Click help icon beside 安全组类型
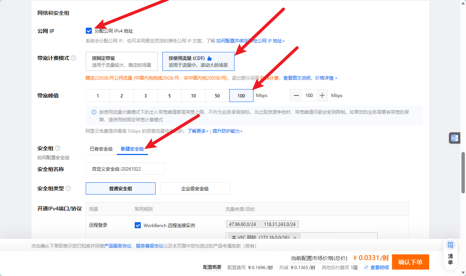Screen dimensions: 466x276 (x=68, y=188)
